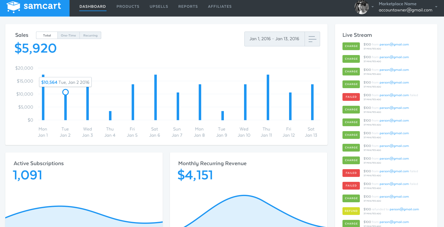This screenshot has width=444, height=227.
Task: Click the circle marker on Jan 2 bar
Action: click(x=65, y=92)
